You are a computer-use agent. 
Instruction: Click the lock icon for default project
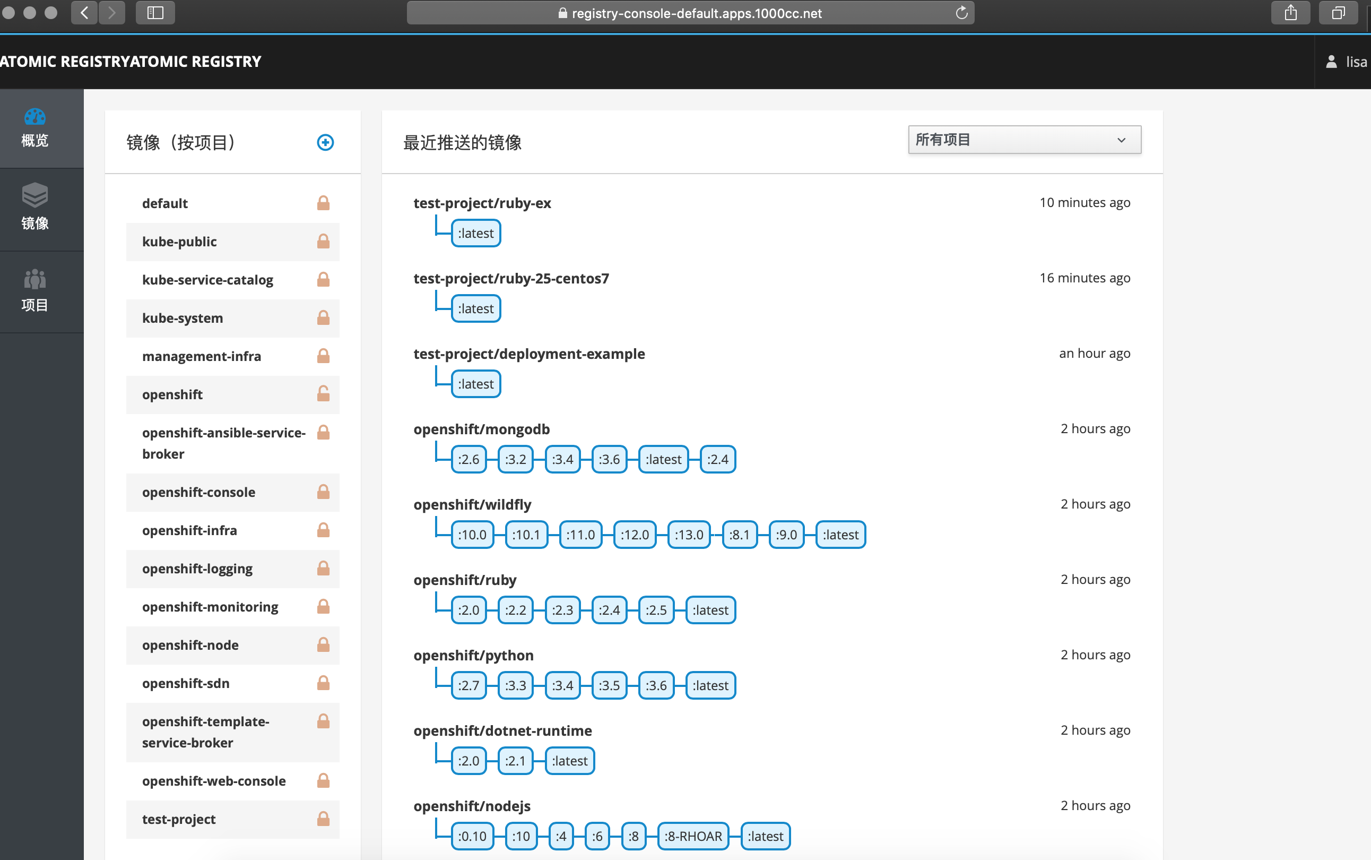[x=324, y=203]
